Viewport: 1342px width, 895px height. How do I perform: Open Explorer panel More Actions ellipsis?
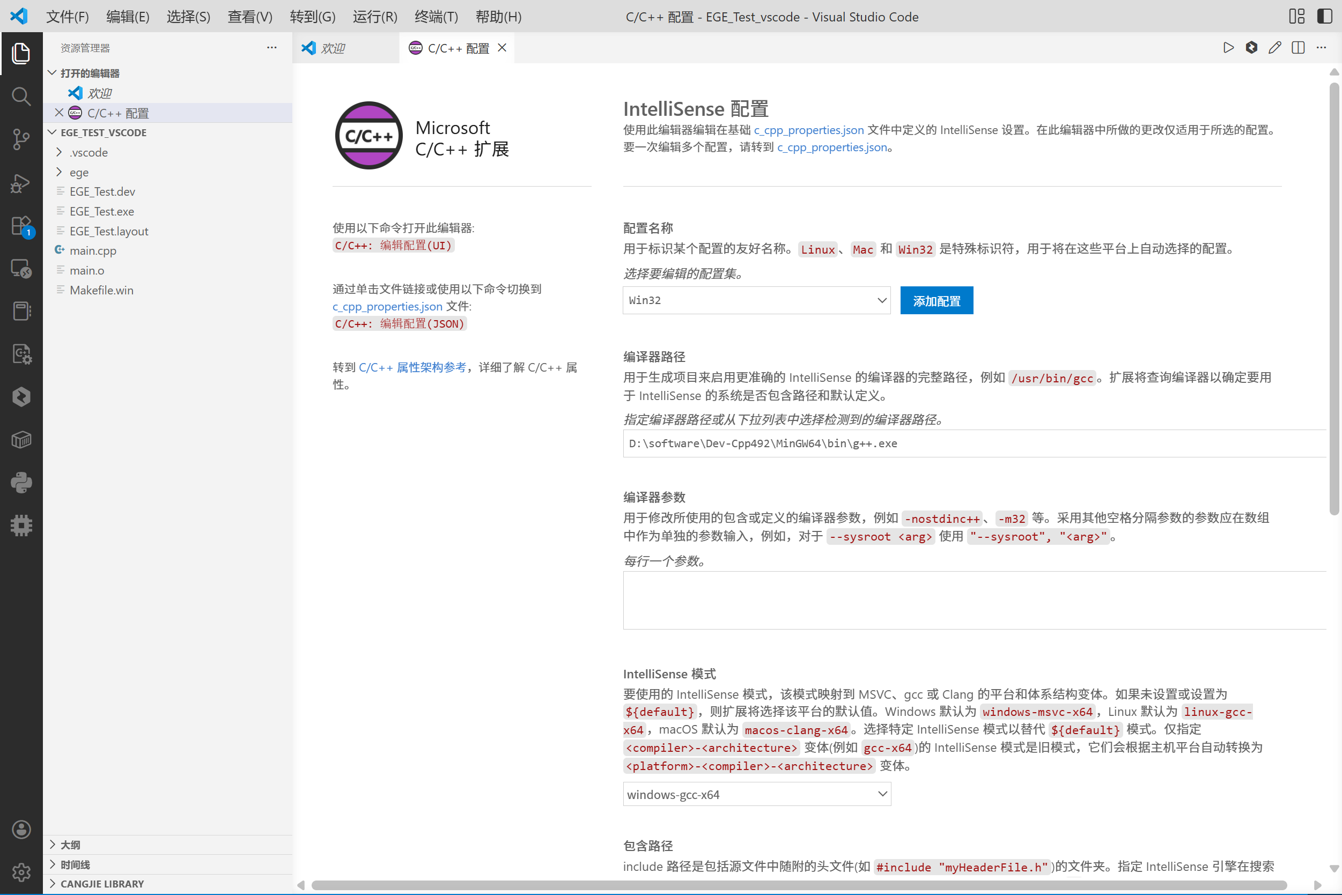[272, 48]
